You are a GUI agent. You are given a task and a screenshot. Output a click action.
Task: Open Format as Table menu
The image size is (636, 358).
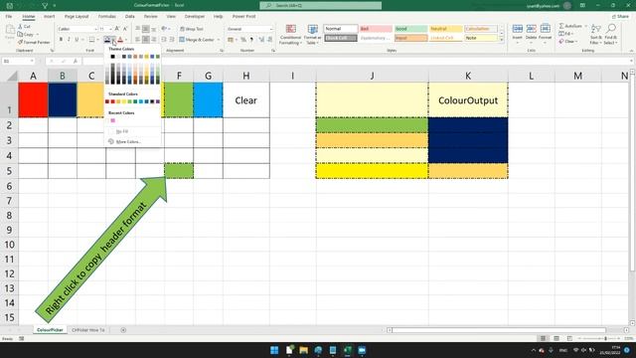point(313,35)
